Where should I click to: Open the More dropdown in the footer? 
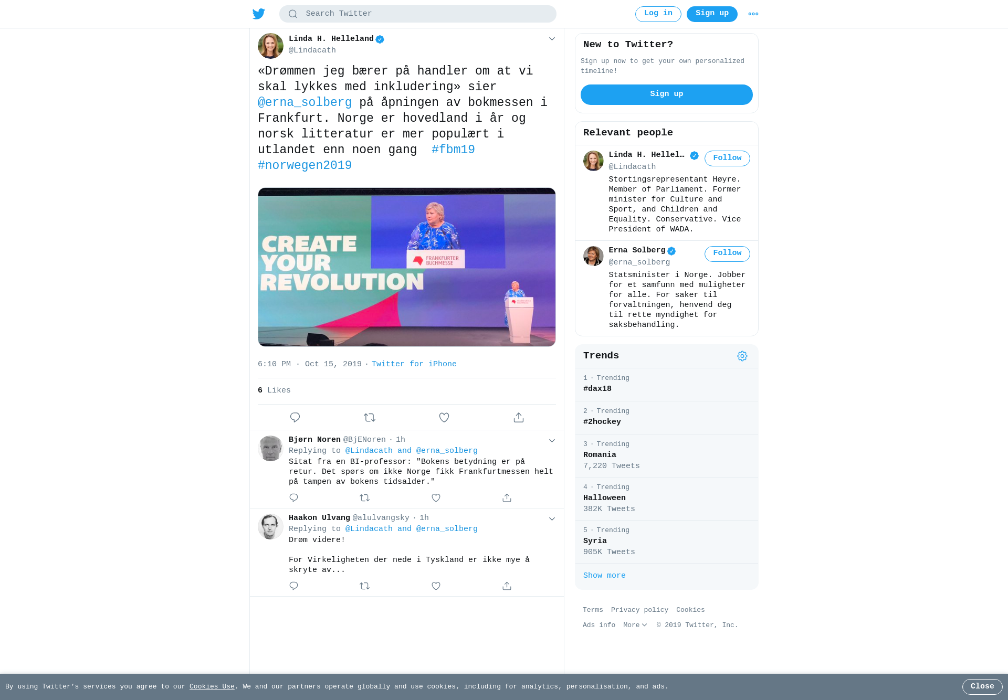(x=635, y=625)
